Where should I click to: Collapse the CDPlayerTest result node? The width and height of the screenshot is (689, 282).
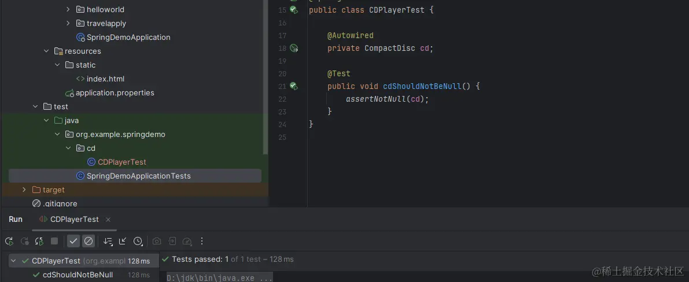pos(13,261)
